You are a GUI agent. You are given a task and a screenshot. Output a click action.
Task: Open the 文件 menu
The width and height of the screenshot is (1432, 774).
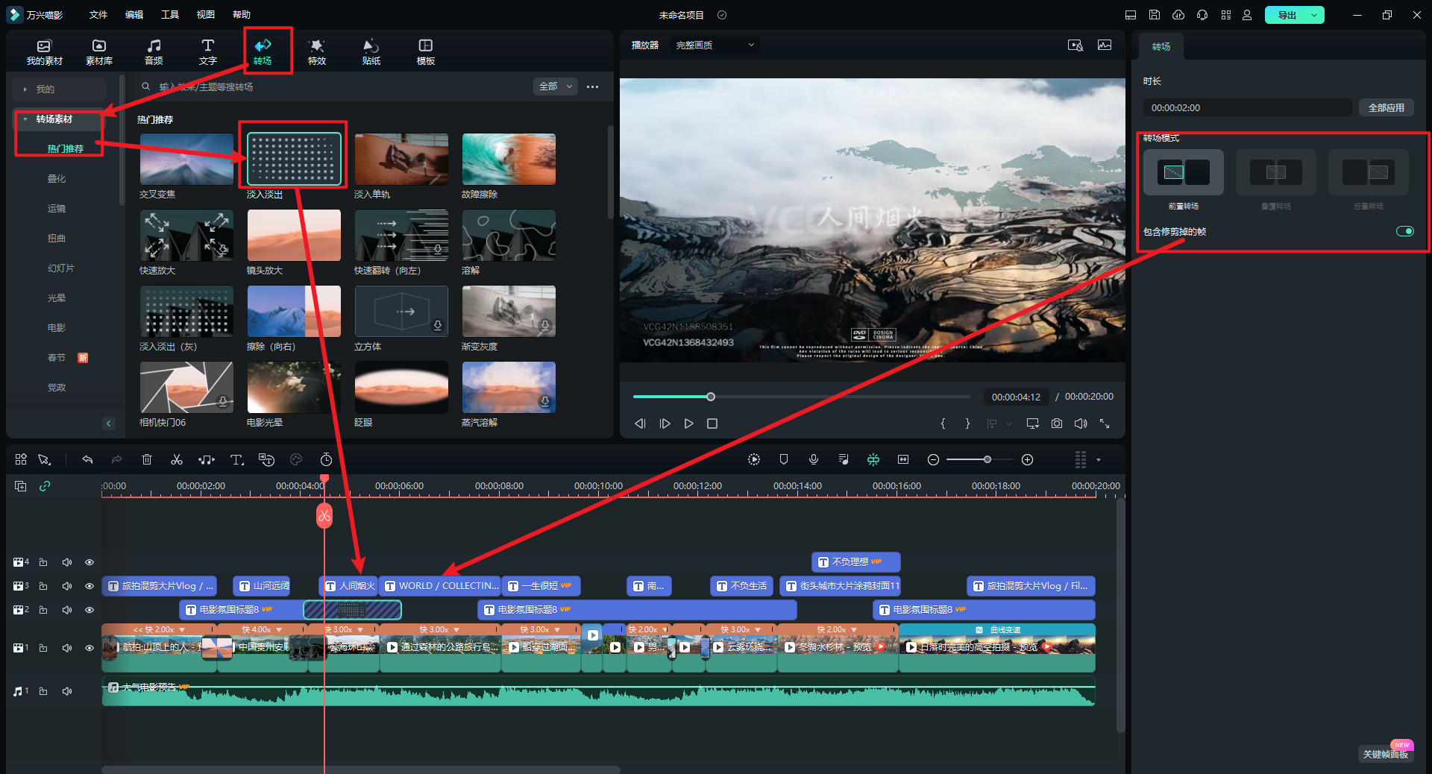[98, 15]
